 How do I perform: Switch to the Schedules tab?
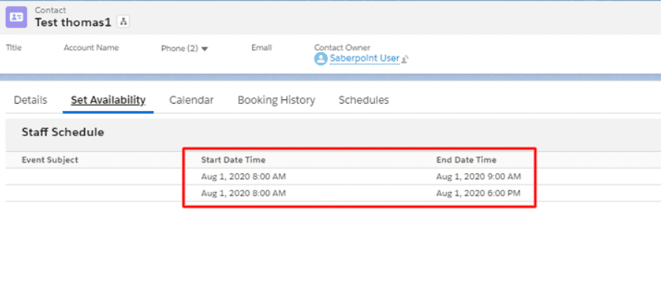[364, 100]
